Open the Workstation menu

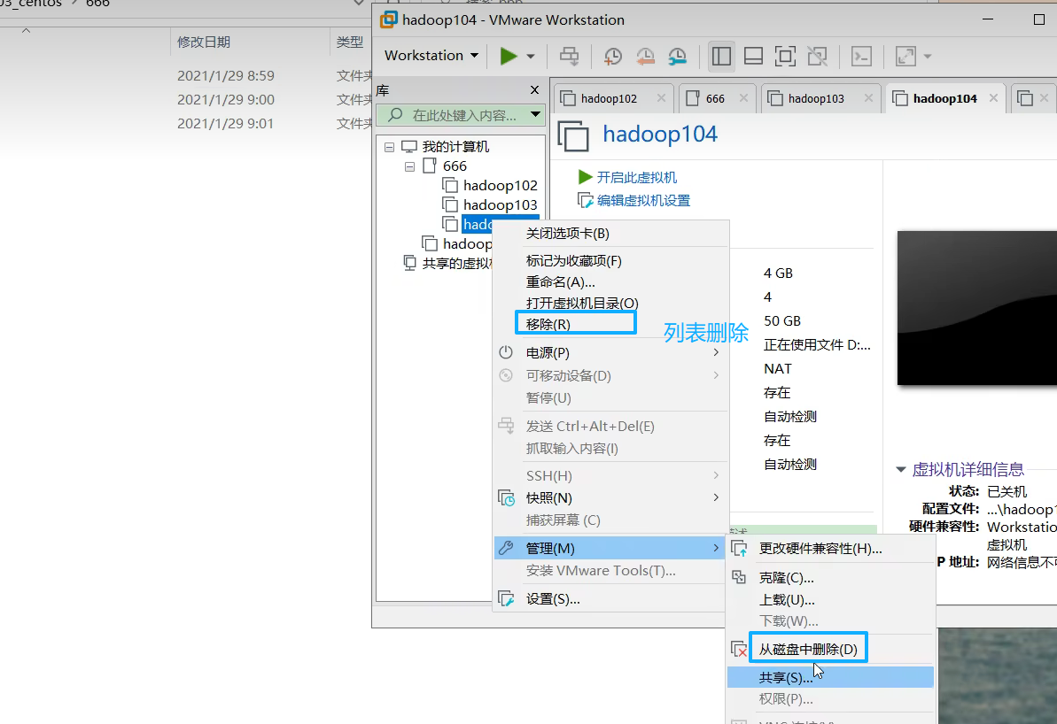(x=431, y=55)
